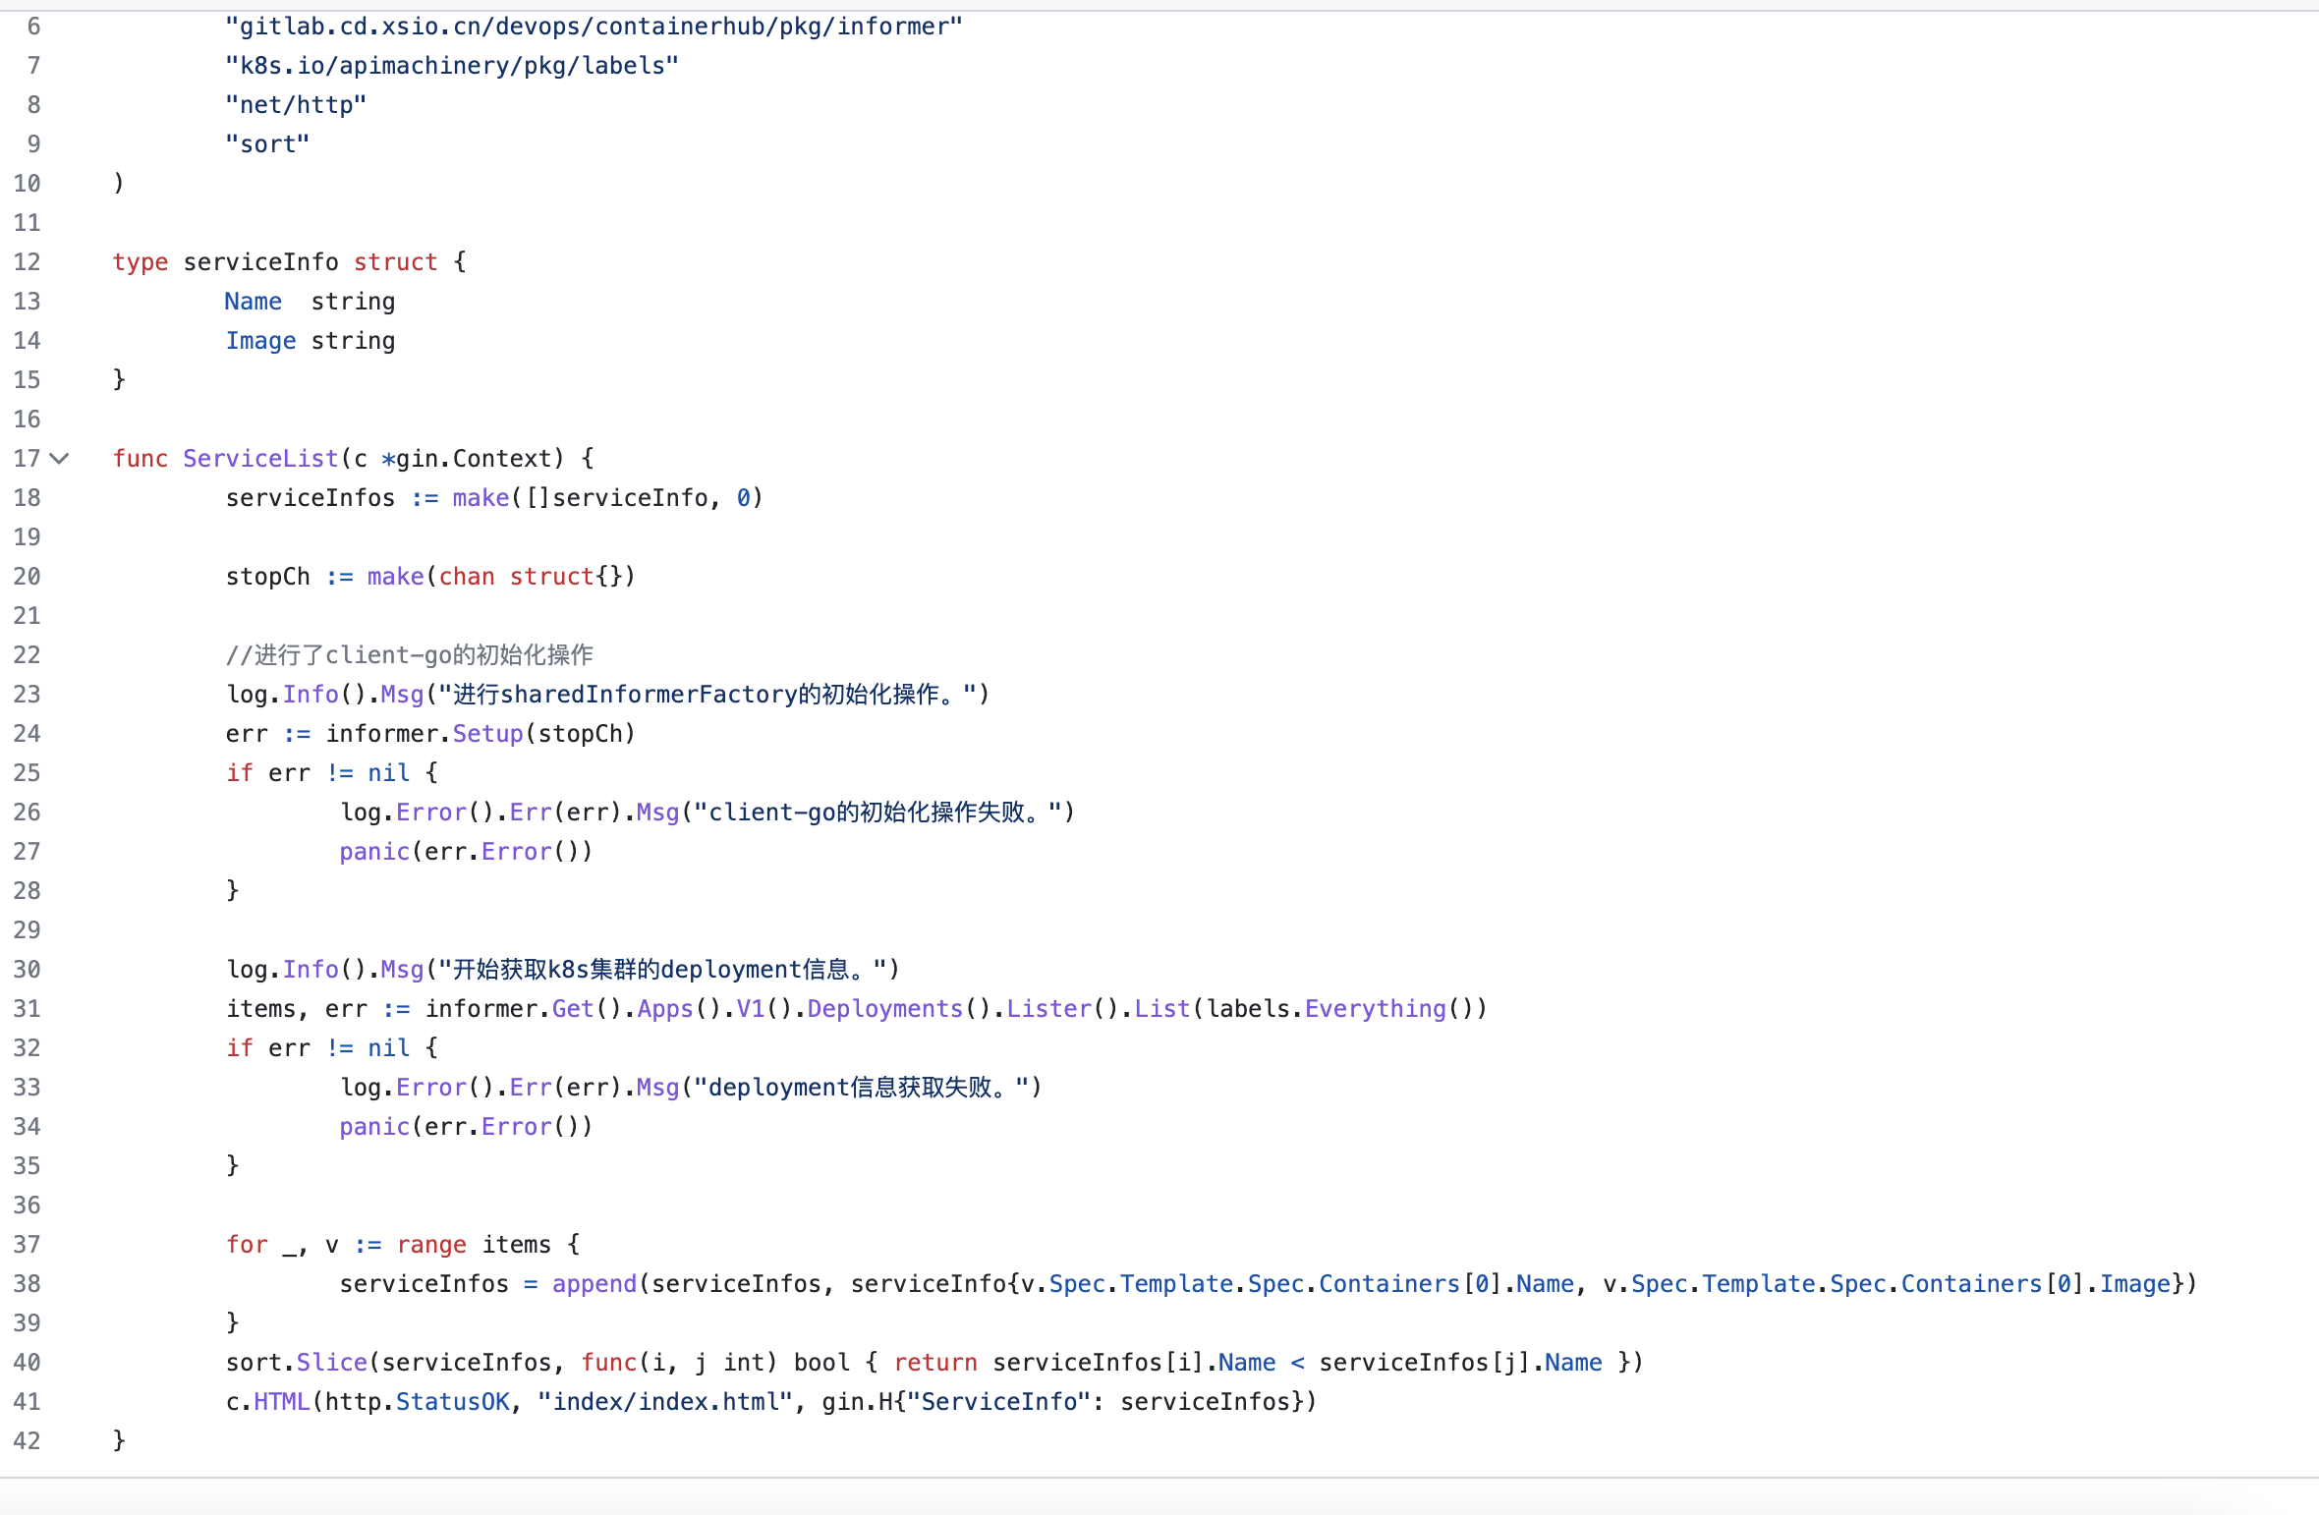Viewport: 2319px width, 1515px height.
Task: Click StatusOK constant on line 41
Action: point(452,1402)
